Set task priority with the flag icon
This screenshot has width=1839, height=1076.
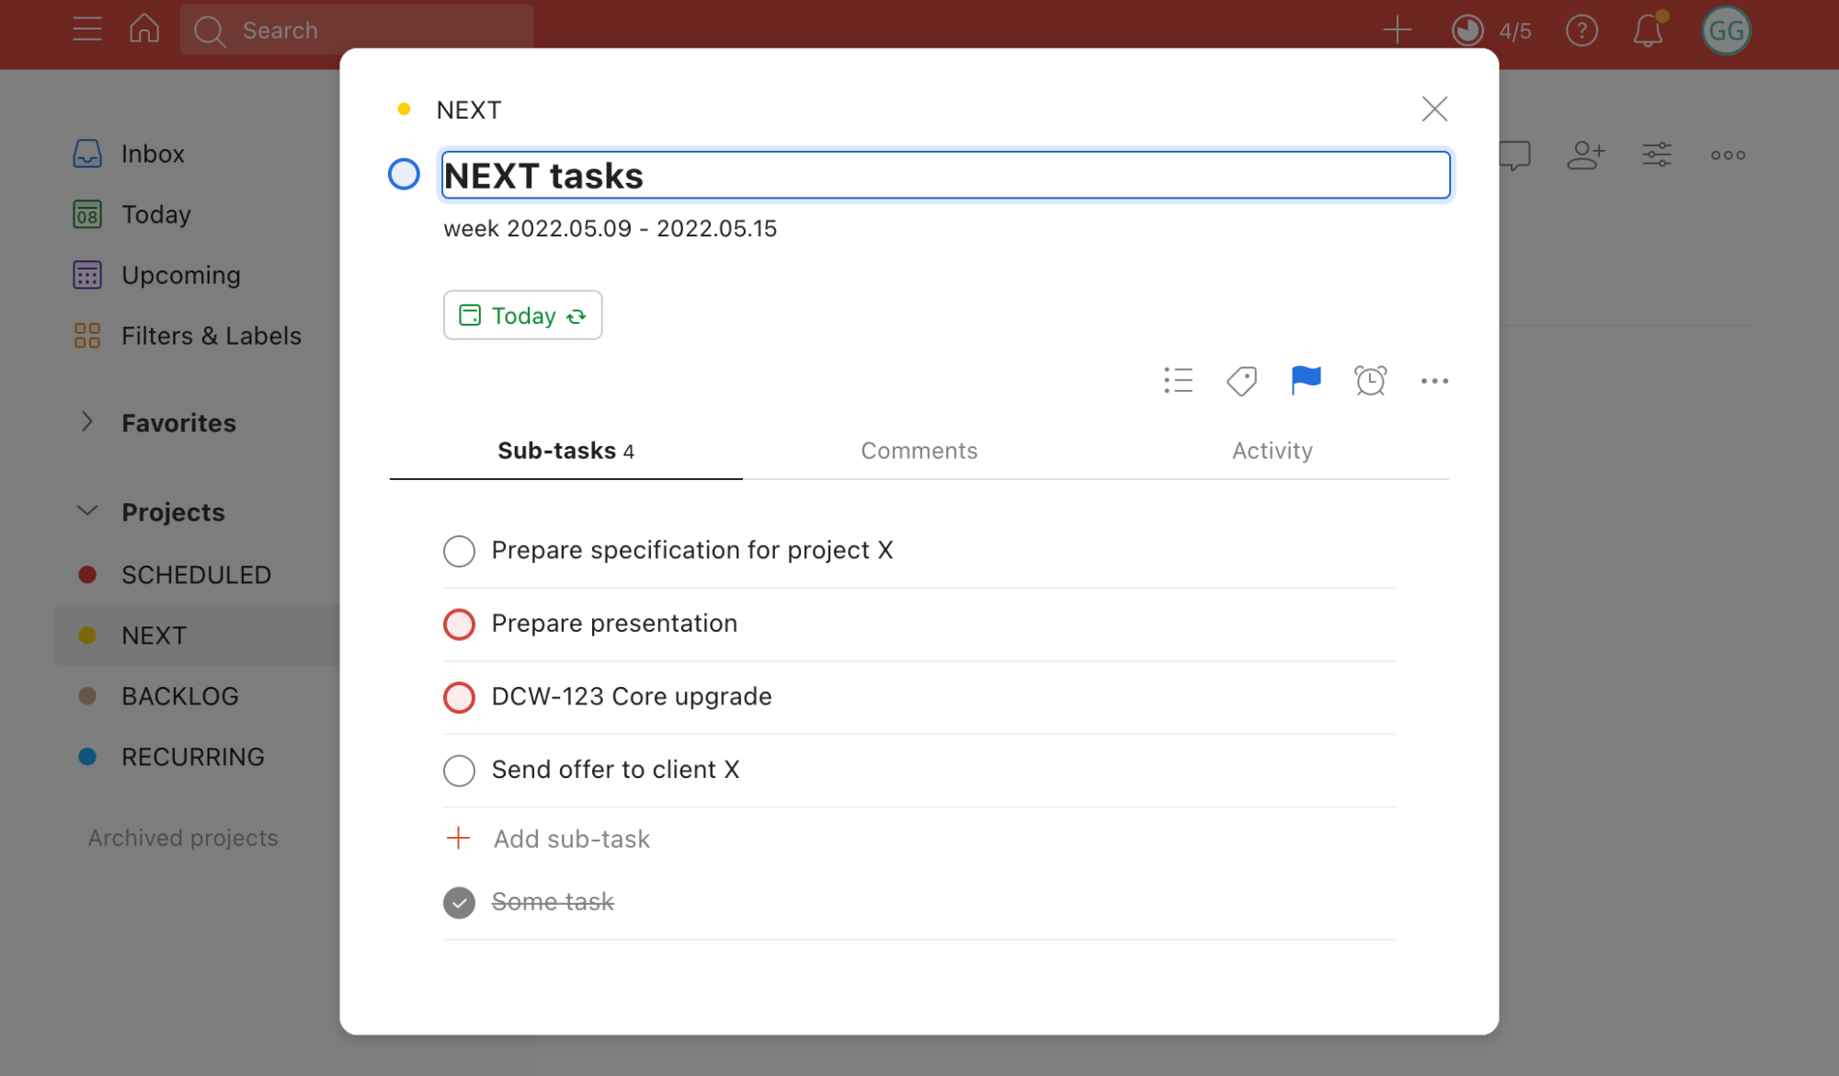(x=1305, y=380)
